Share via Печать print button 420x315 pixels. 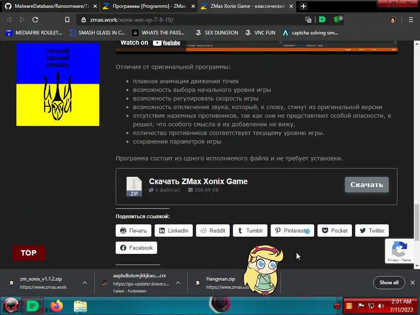coord(133,231)
